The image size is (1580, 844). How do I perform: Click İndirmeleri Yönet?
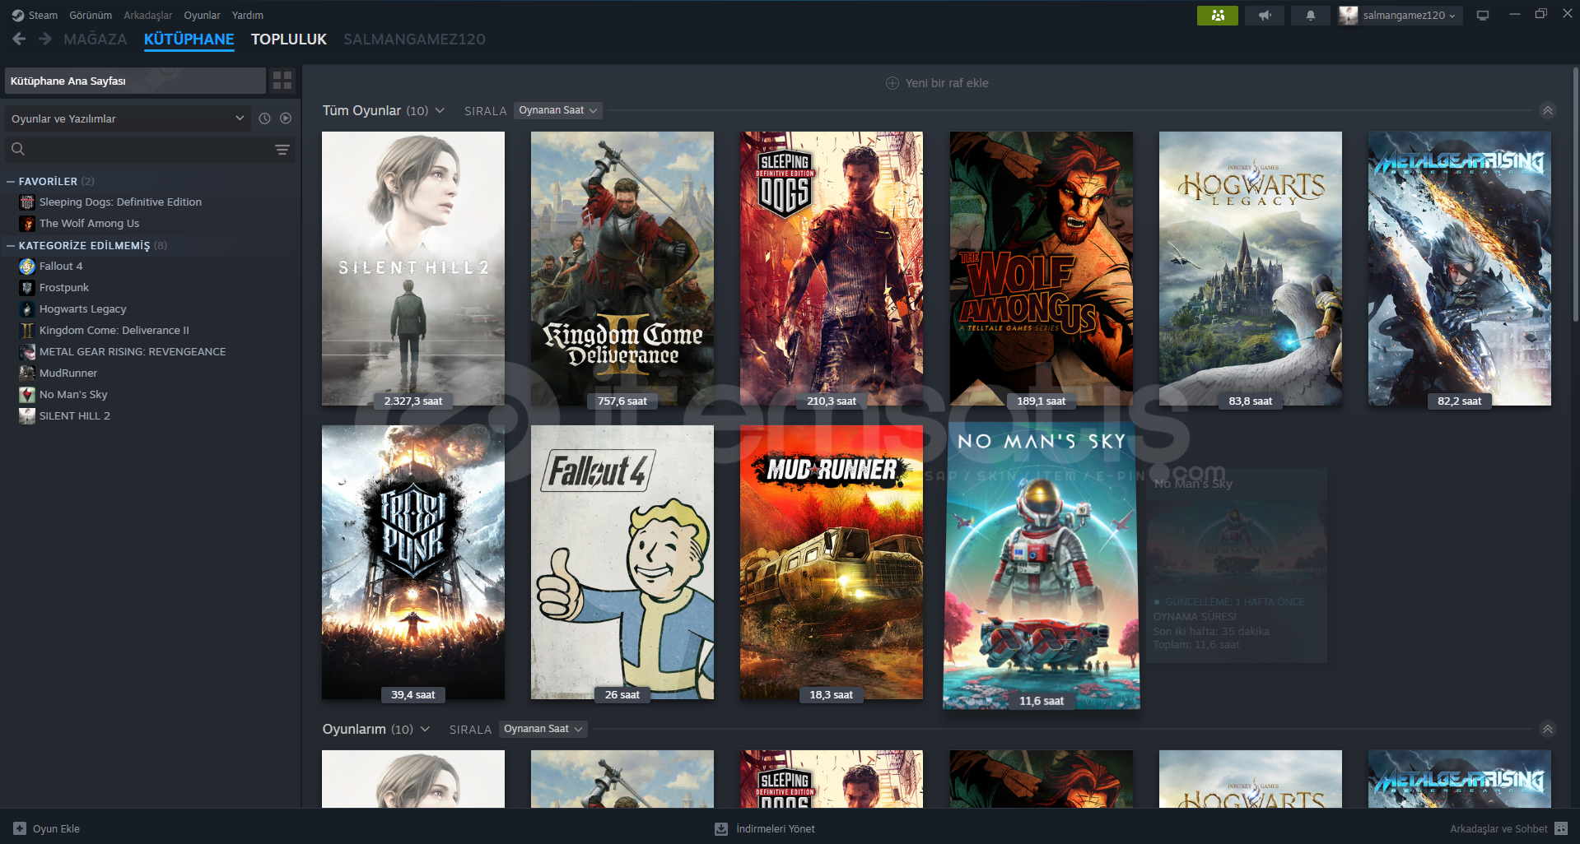(776, 828)
